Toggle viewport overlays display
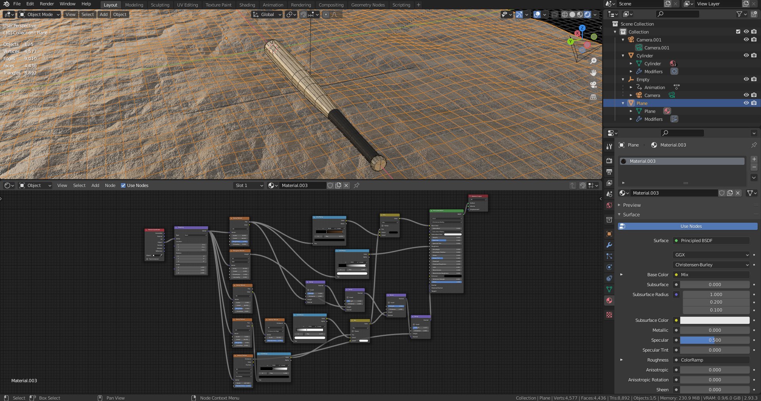761x401 pixels. click(537, 14)
